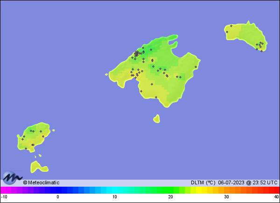Screen dimensions: 280x203
Task: Click the orange section near 30 on scale
Action: (x=226, y=190)
